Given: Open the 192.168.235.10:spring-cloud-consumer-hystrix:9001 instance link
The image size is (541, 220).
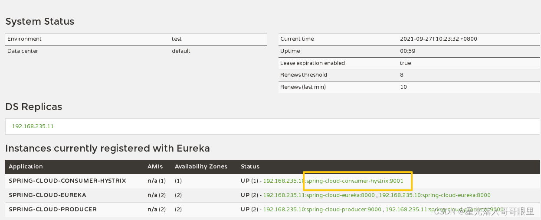Looking at the screenshot, I should coord(333,181).
